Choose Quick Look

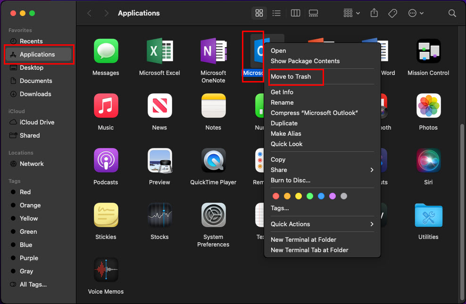point(322,144)
